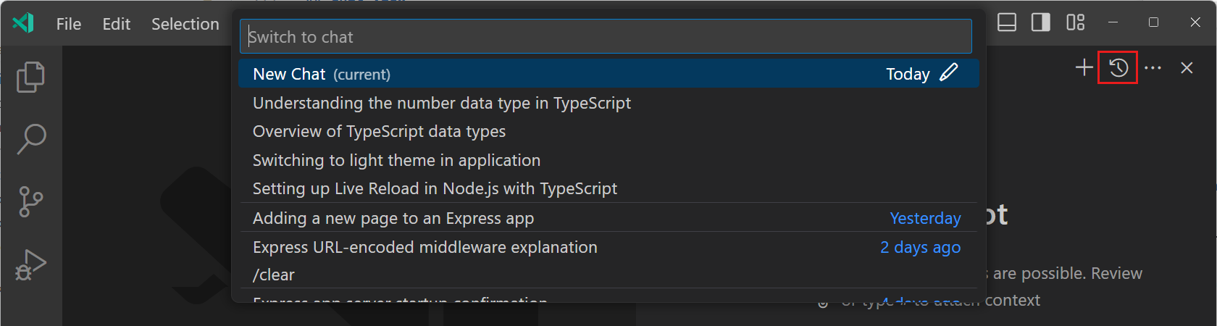Select 'Adding a new page to an Express app'
1217x326 pixels.
point(393,218)
